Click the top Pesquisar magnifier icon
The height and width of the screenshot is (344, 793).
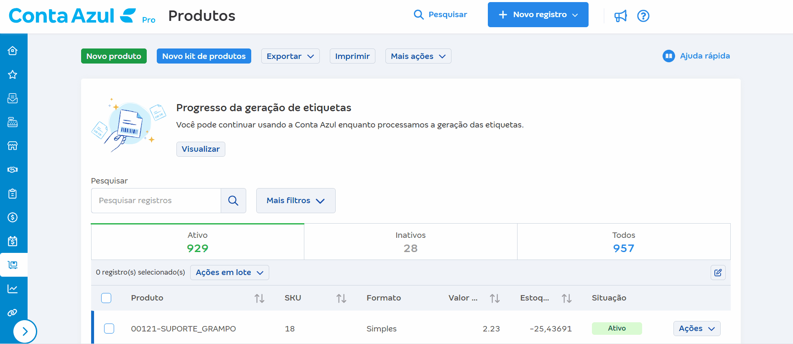click(x=418, y=15)
